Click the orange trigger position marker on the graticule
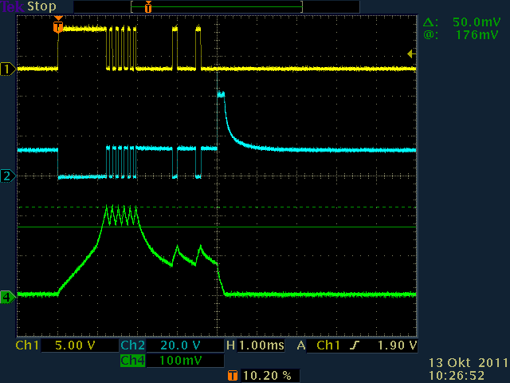510x383 pixels. pos(57,26)
